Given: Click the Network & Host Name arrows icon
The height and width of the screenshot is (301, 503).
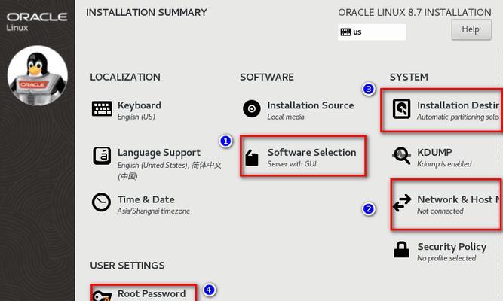Looking at the screenshot, I should pos(402,202).
